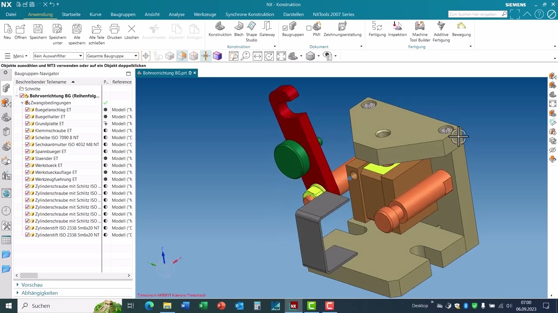This screenshot has height=313, width=558.
Task: Open the Teamcenter globe icon in resource bar
Action: click(6, 193)
